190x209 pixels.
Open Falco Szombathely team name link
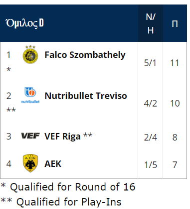coord(85,55)
